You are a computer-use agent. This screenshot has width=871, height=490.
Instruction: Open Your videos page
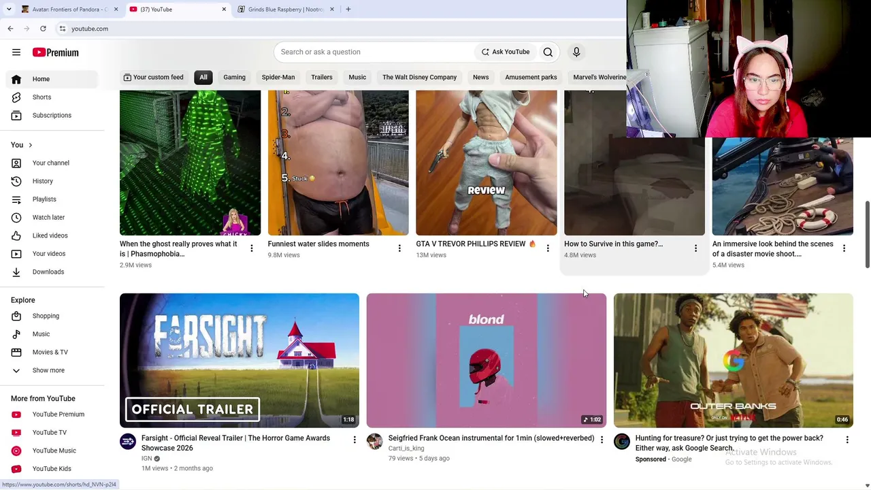(x=52, y=254)
